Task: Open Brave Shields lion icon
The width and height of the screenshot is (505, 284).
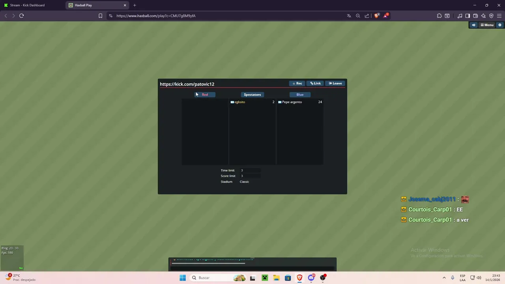Action: point(377,16)
